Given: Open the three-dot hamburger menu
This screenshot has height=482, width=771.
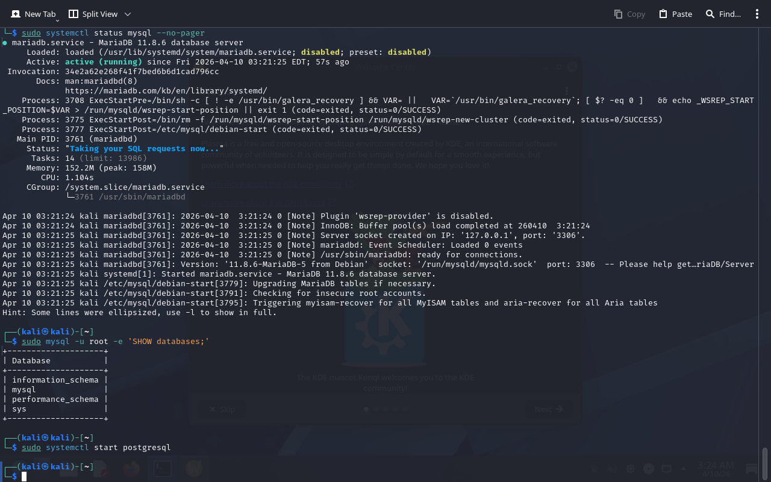Looking at the screenshot, I should [x=757, y=14].
